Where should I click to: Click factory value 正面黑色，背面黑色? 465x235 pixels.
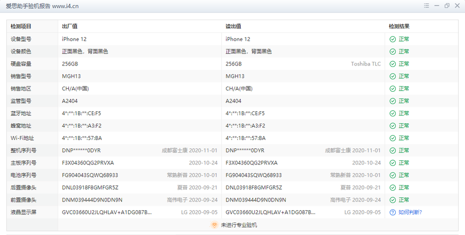coord(85,52)
